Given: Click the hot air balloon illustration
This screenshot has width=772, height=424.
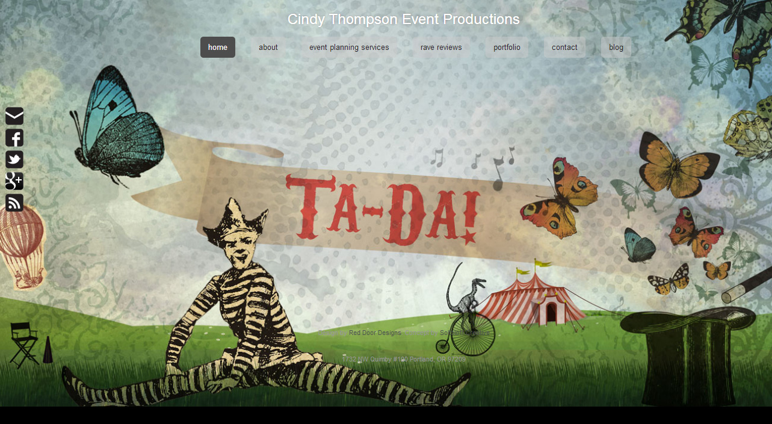Looking at the screenshot, I should click(x=22, y=247).
